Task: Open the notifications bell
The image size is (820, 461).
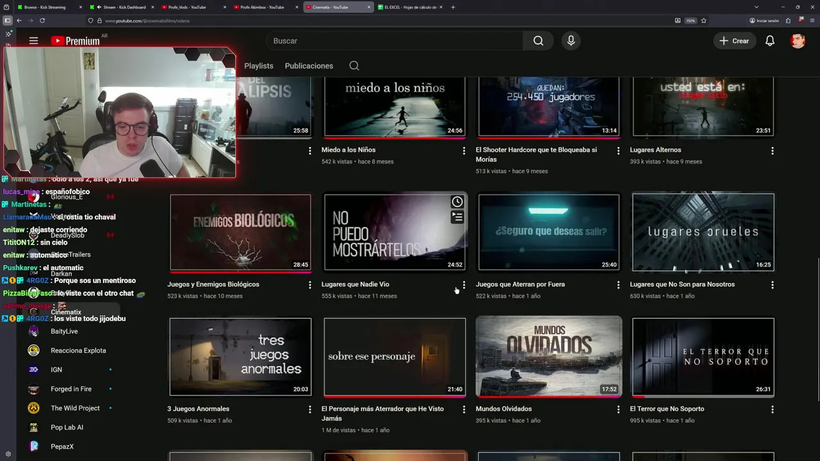Action: (770, 41)
